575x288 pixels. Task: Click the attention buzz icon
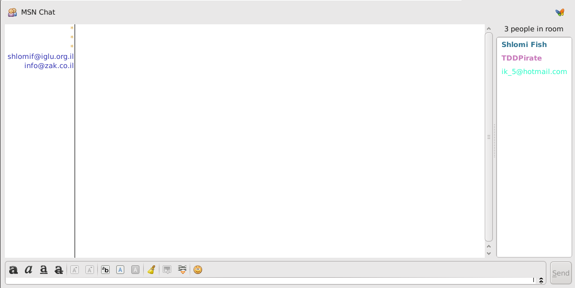[x=183, y=270]
